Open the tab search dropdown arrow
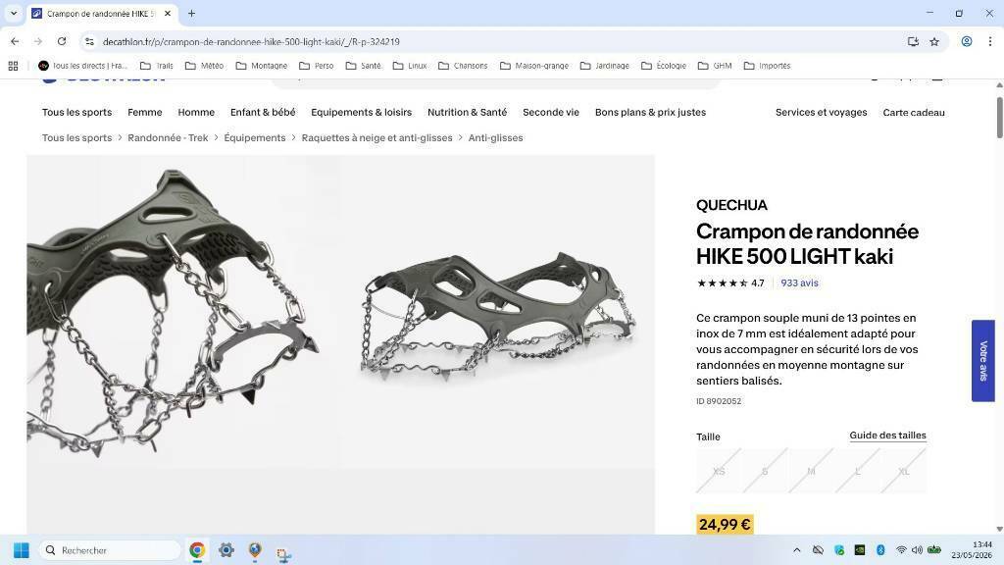 (14, 14)
